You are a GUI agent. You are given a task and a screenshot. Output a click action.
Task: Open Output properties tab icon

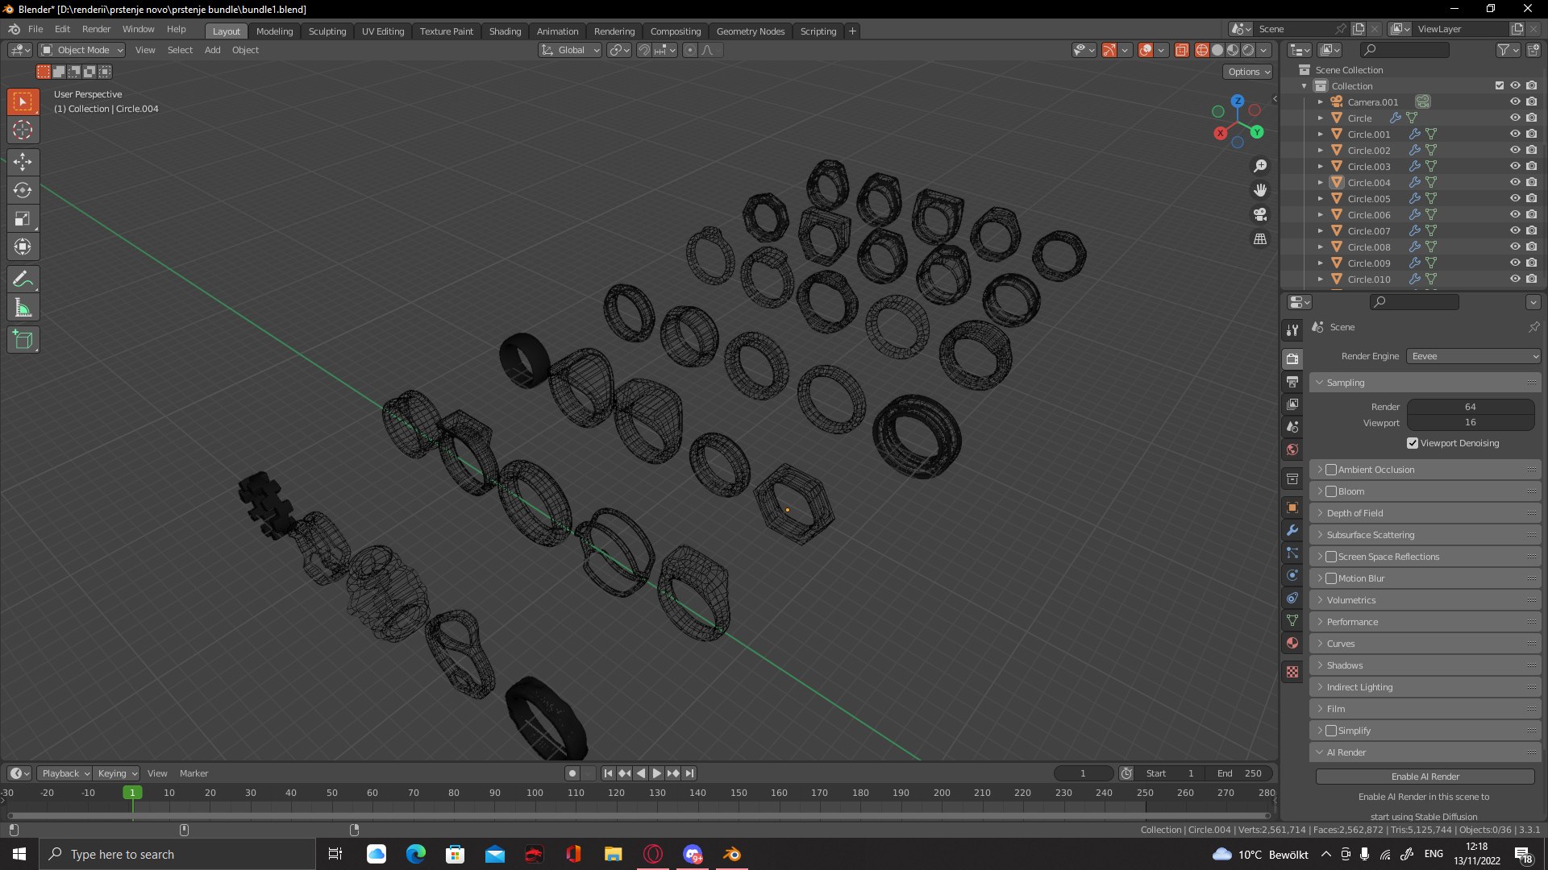(1292, 381)
